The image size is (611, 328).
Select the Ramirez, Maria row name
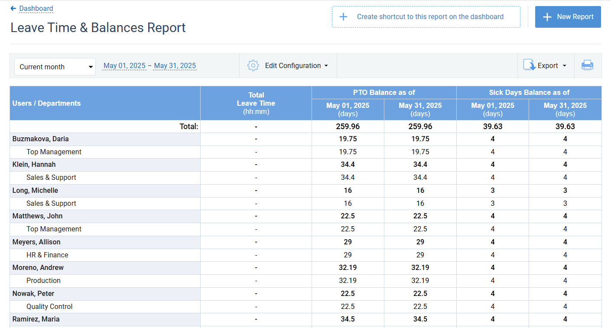point(36,319)
